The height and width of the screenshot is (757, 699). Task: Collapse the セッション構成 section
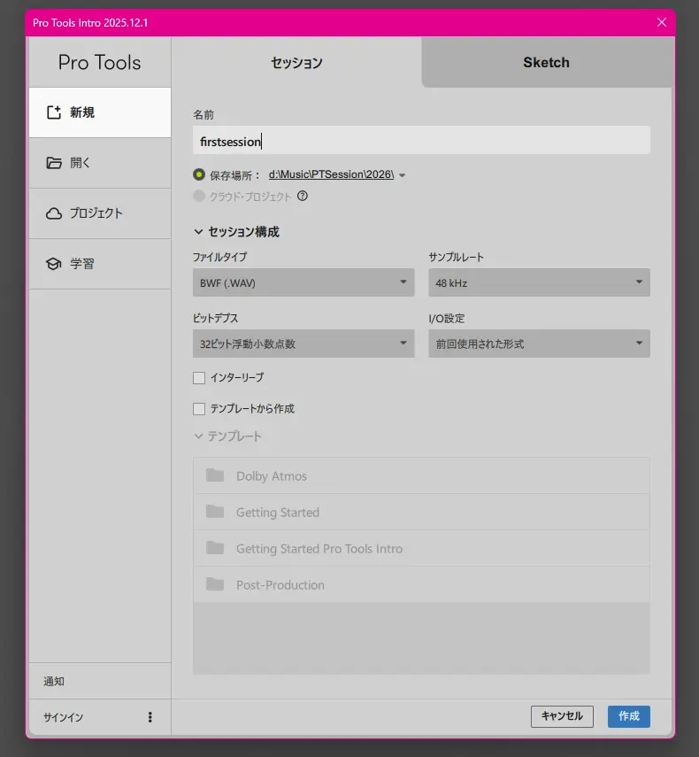point(198,232)
